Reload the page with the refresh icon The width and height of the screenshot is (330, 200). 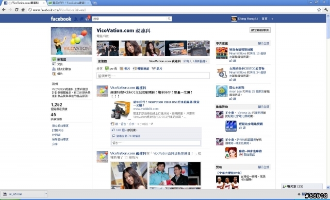click(16, 10)
